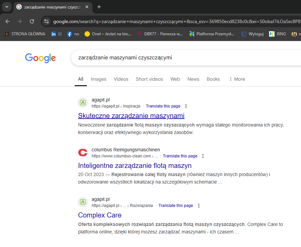This screenshot has height=247, width=301.
Task: Translate the columbus-clean.com result page
Action: (x=180, y=156)
